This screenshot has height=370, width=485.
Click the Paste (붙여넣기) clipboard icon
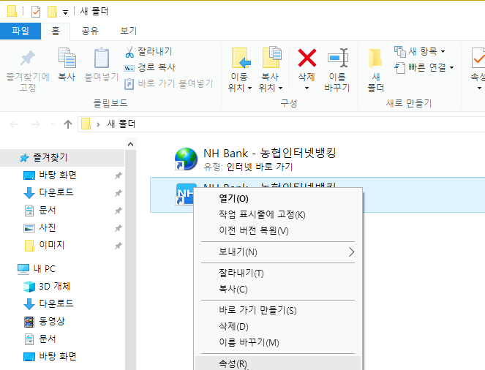click(x=102, y=58)
